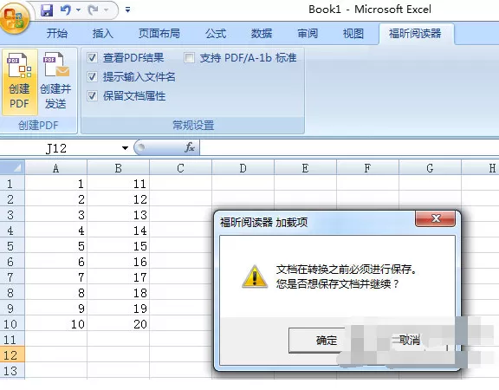
Task: Select row 1 header
Action: [12, 184]
